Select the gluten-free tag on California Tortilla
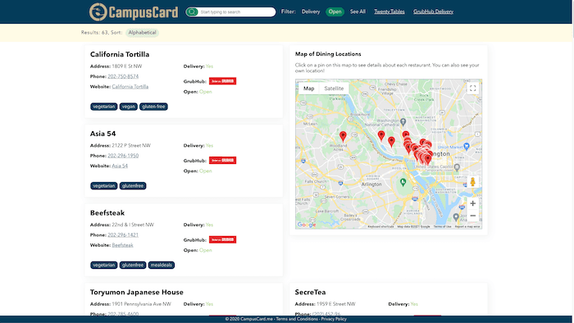The width and height of the screenshot is (574, 323). coord(153,107)
